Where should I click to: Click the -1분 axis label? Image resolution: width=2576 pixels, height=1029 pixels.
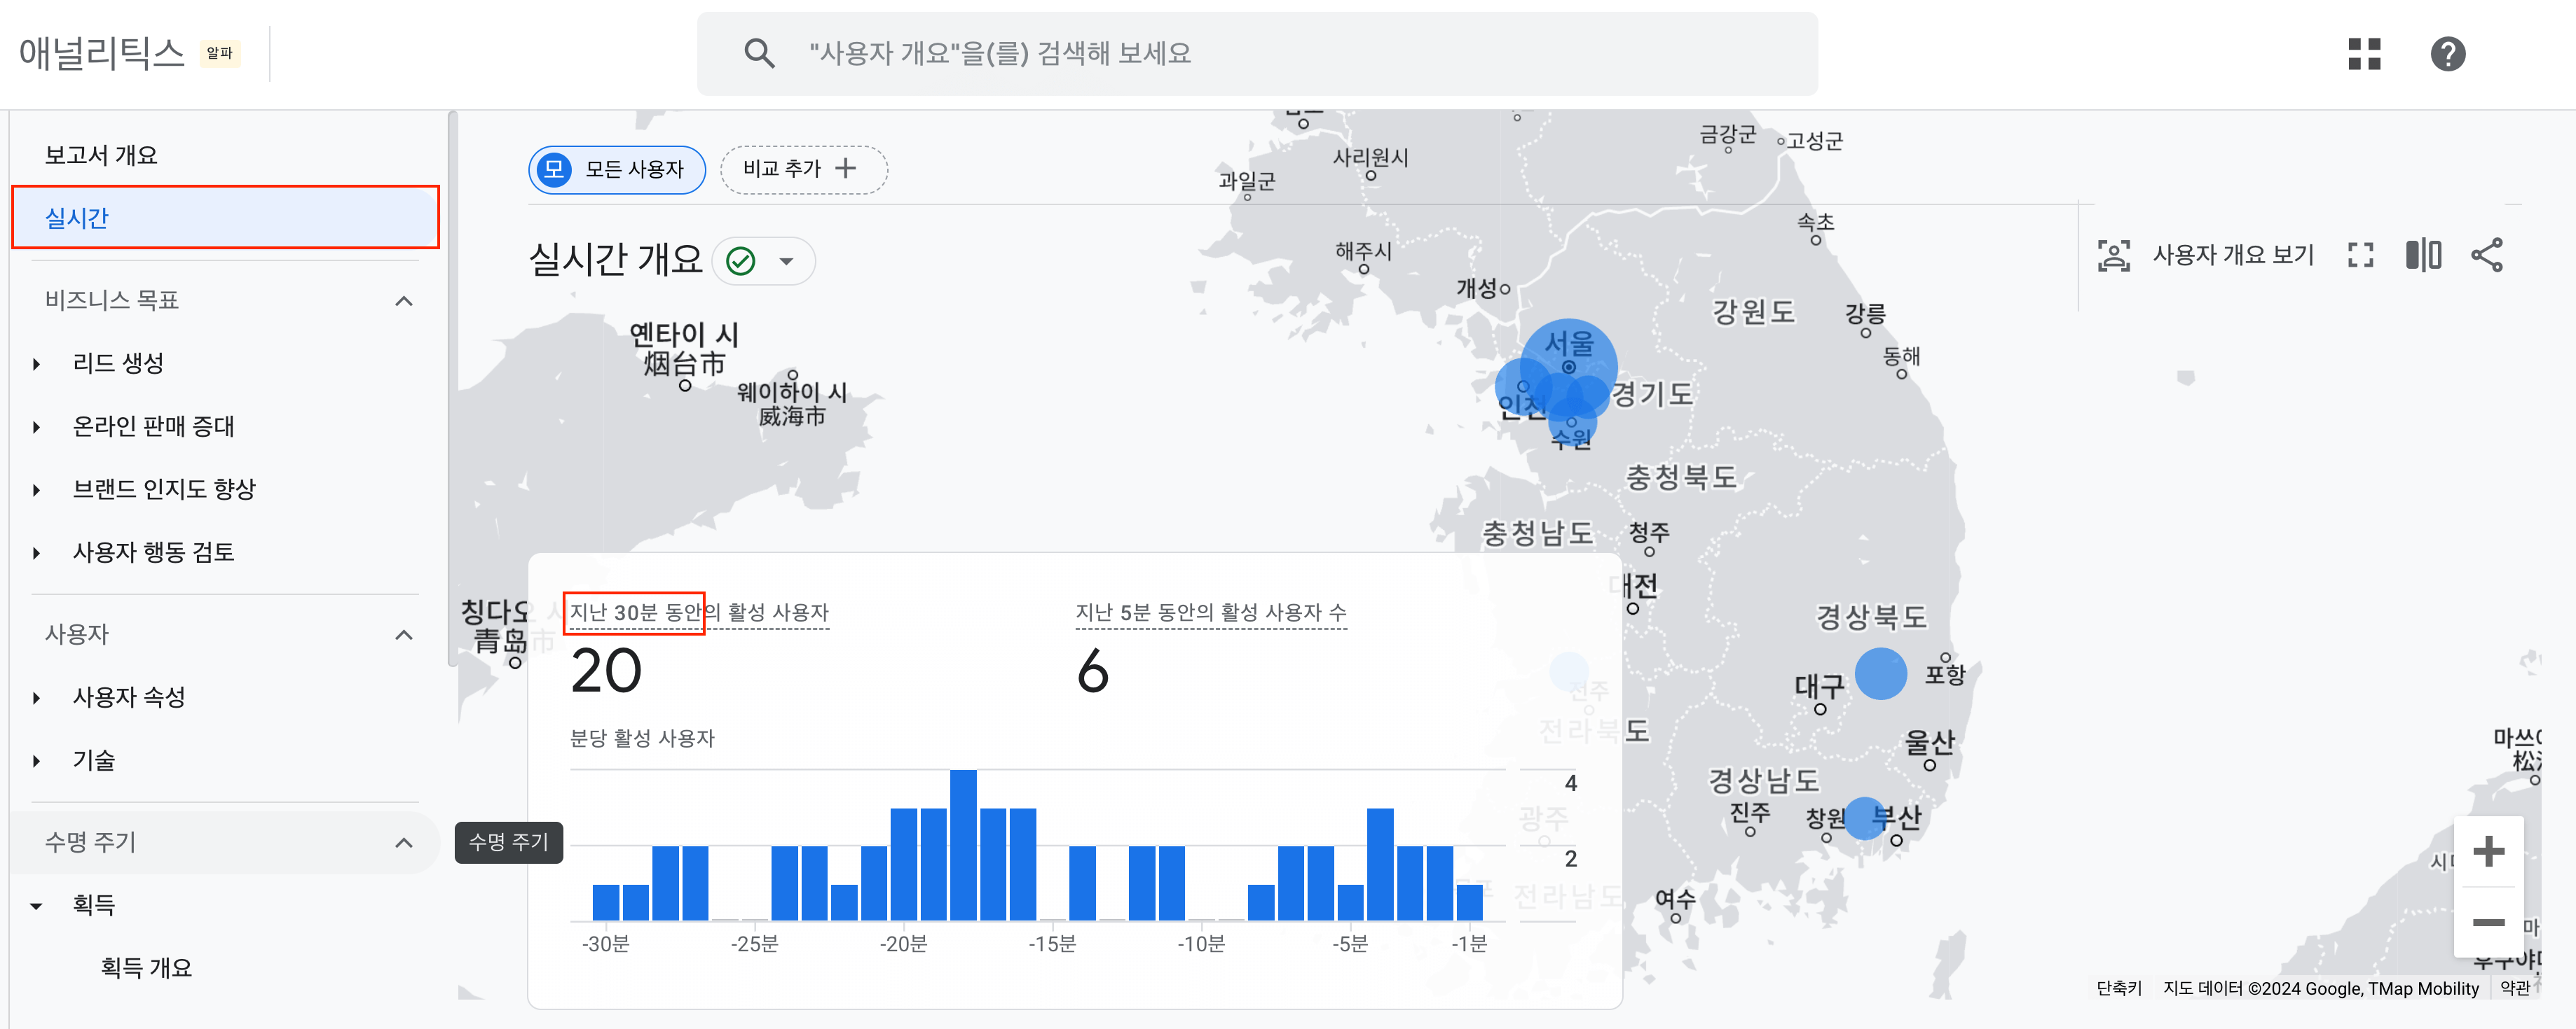tap(1469, 943)
